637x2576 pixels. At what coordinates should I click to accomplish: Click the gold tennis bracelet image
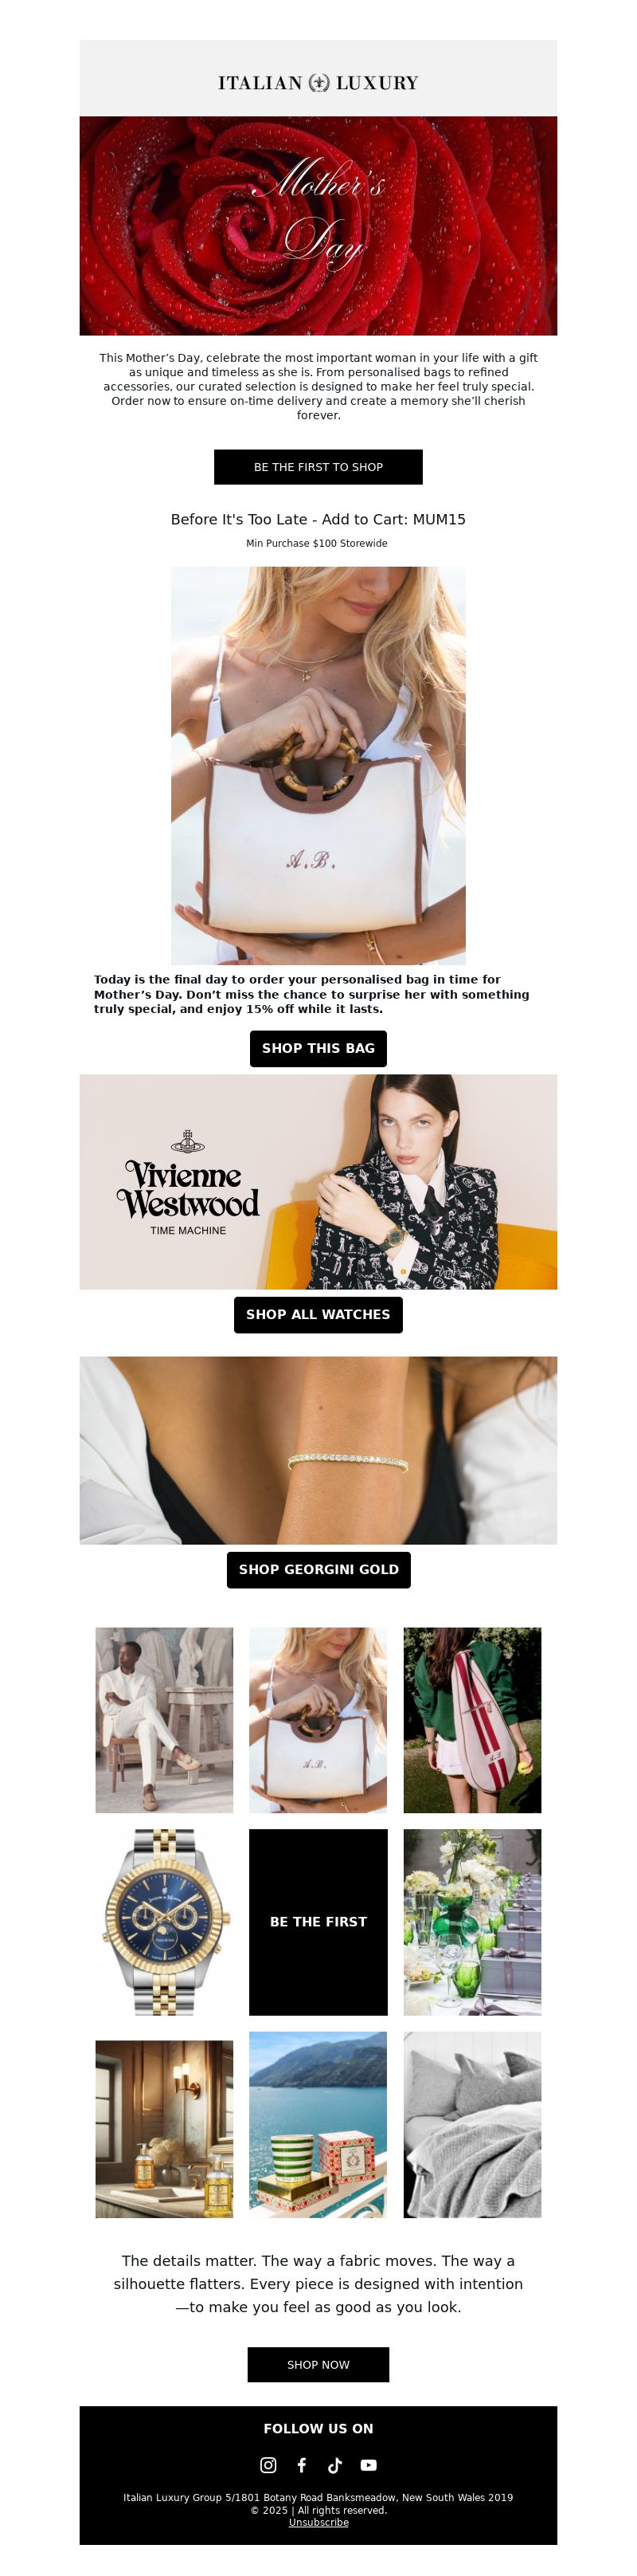point(318,1450)
